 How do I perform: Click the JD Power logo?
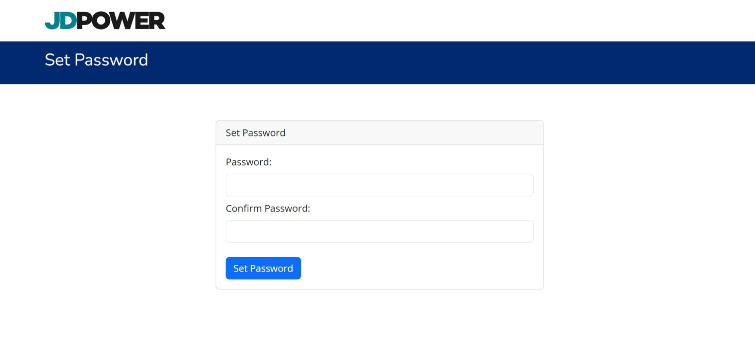[x=105, y=20]
